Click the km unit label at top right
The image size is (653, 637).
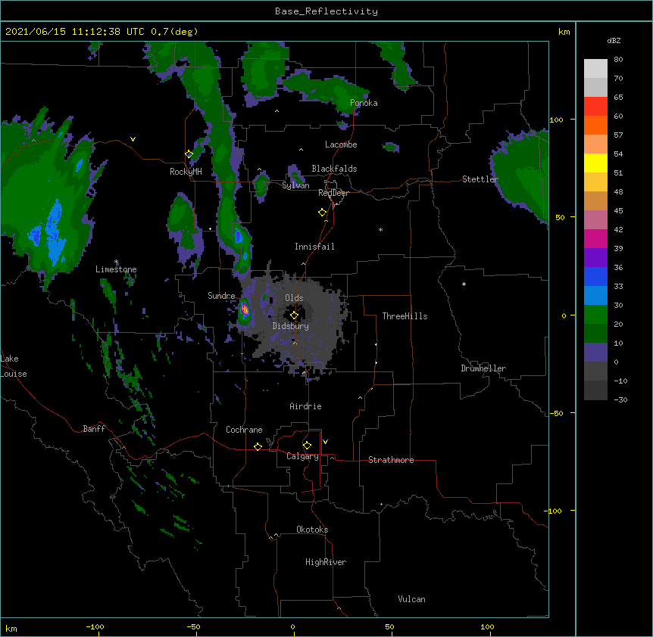click(564, 32)
